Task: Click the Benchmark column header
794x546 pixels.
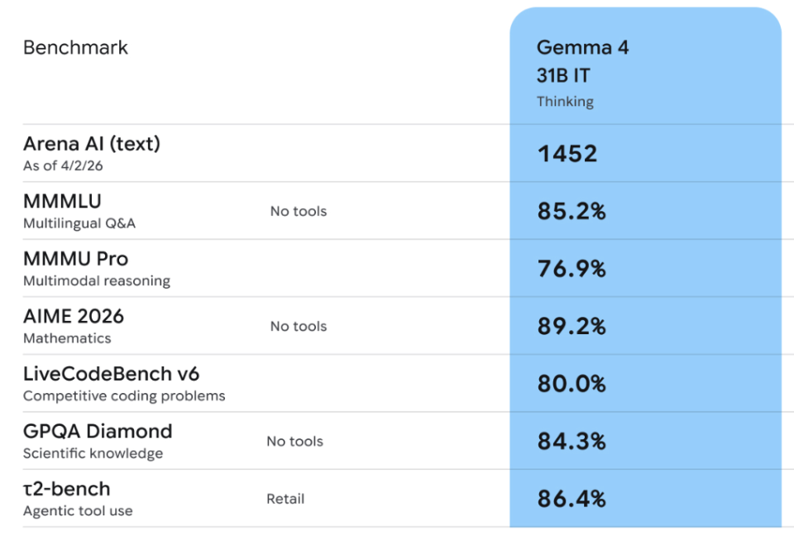Action: [x=75, y=47]
